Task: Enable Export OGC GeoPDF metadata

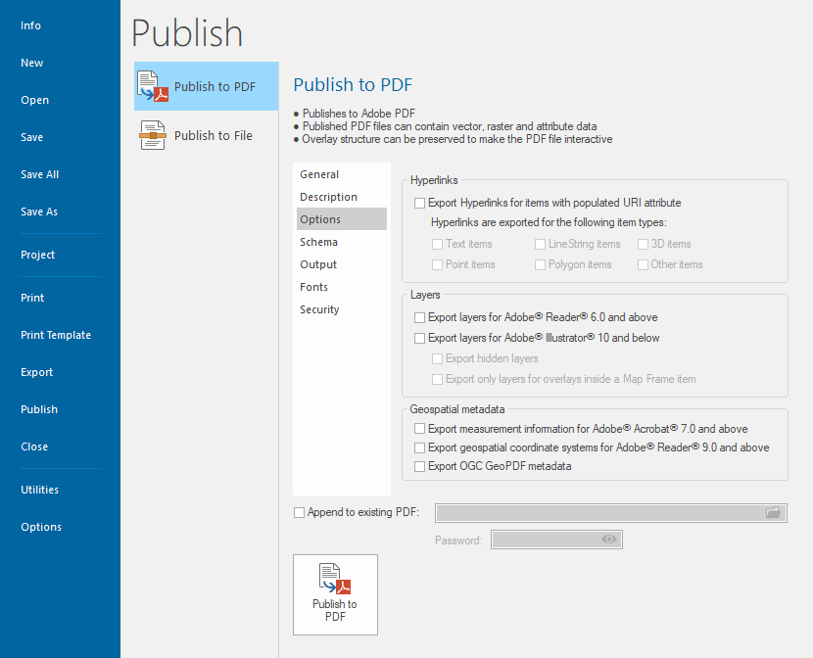Action: (420, 466)
